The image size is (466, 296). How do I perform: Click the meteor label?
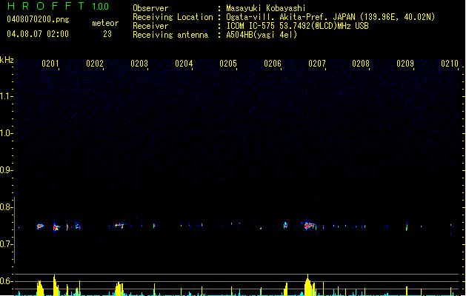pyautogui.click(x=105, y=23)
